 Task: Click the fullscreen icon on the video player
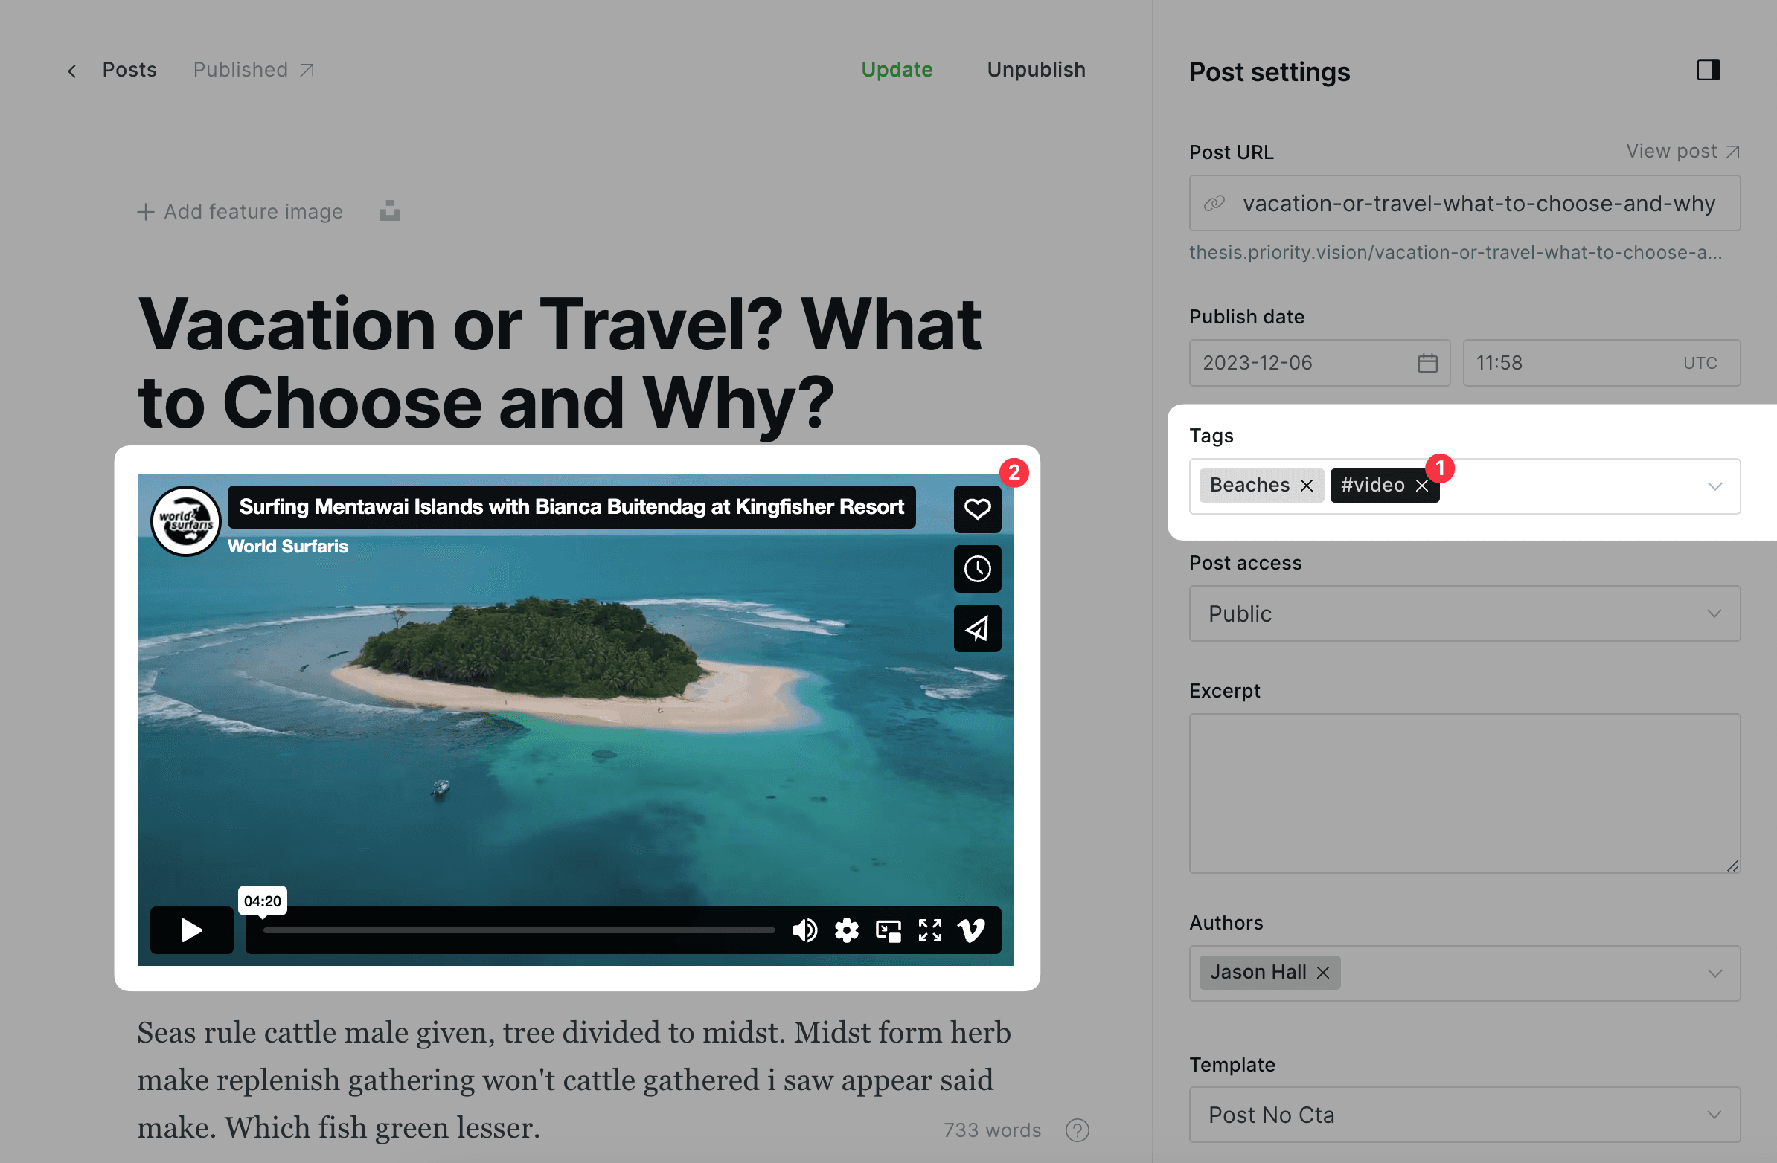point(930,928)
